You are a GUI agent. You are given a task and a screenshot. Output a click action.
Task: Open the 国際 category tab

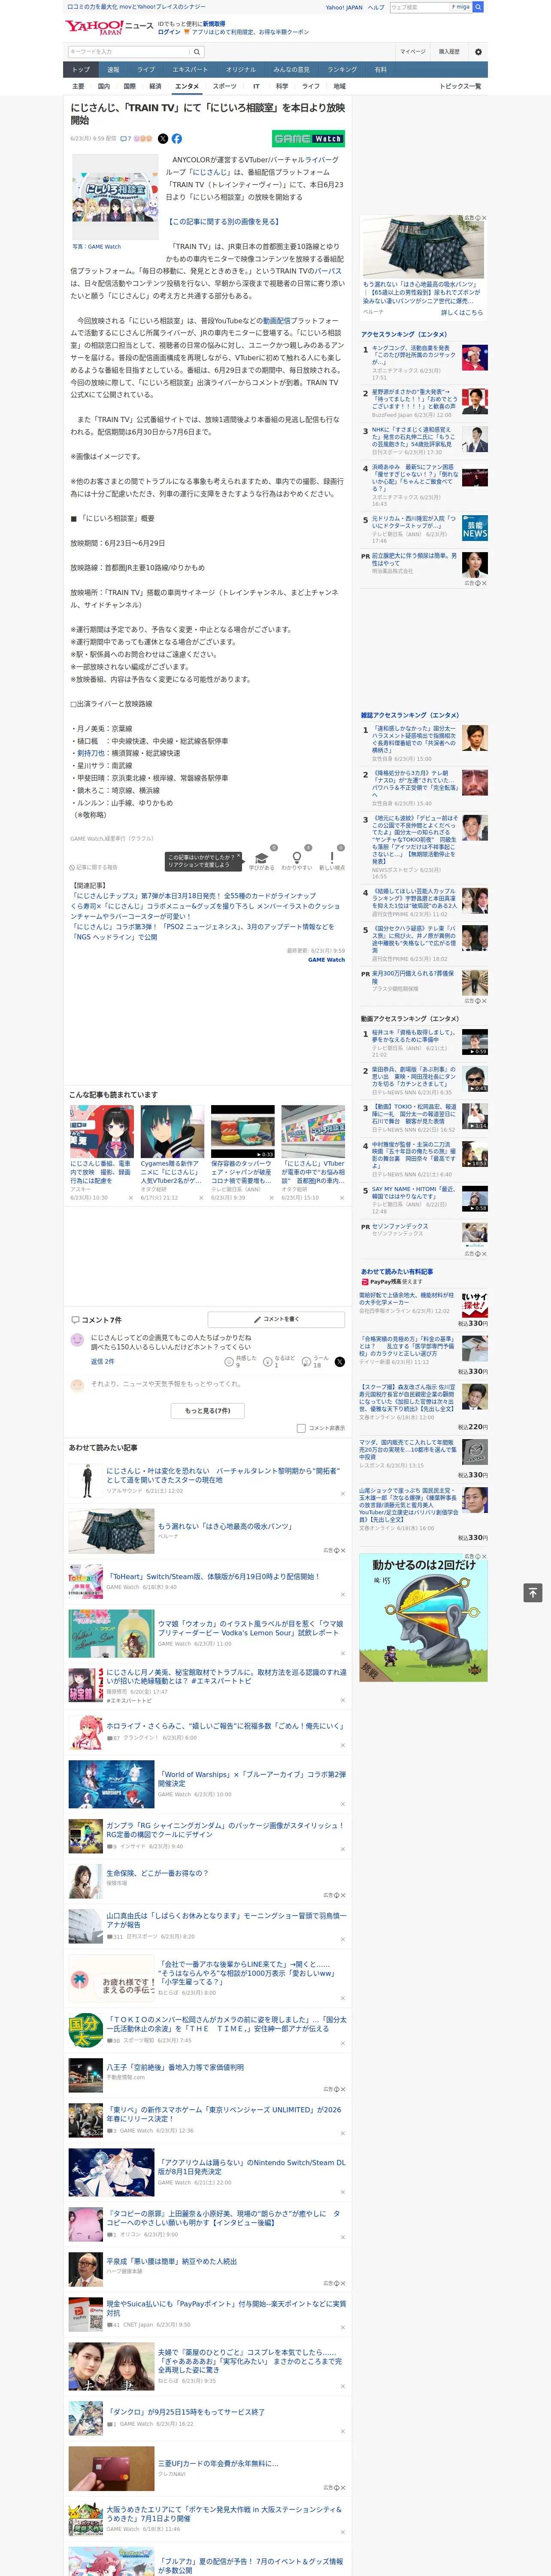pyautogui.click(x=129, y=86)
